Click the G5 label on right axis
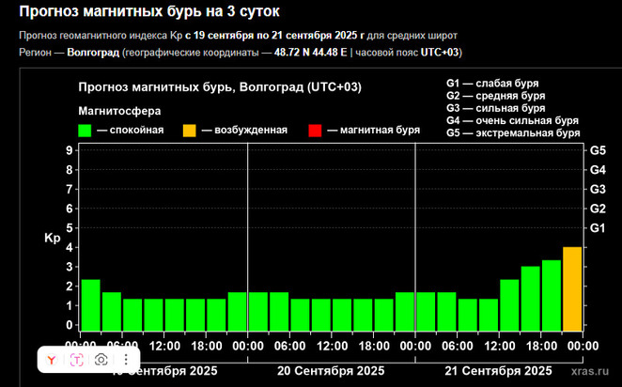This screenshot has height=387, width=622. pos(597,150)
